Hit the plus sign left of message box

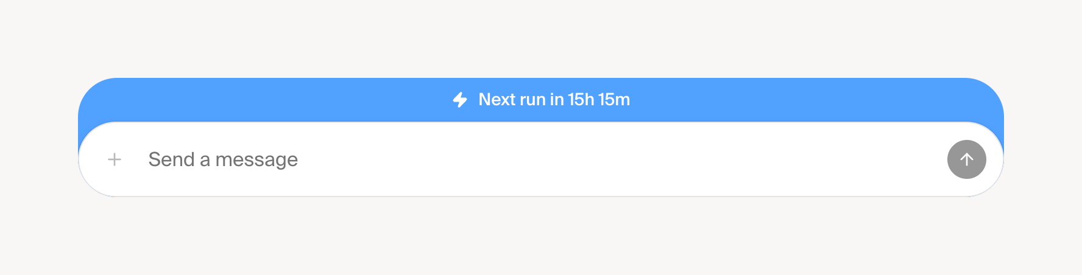[115, 159]
